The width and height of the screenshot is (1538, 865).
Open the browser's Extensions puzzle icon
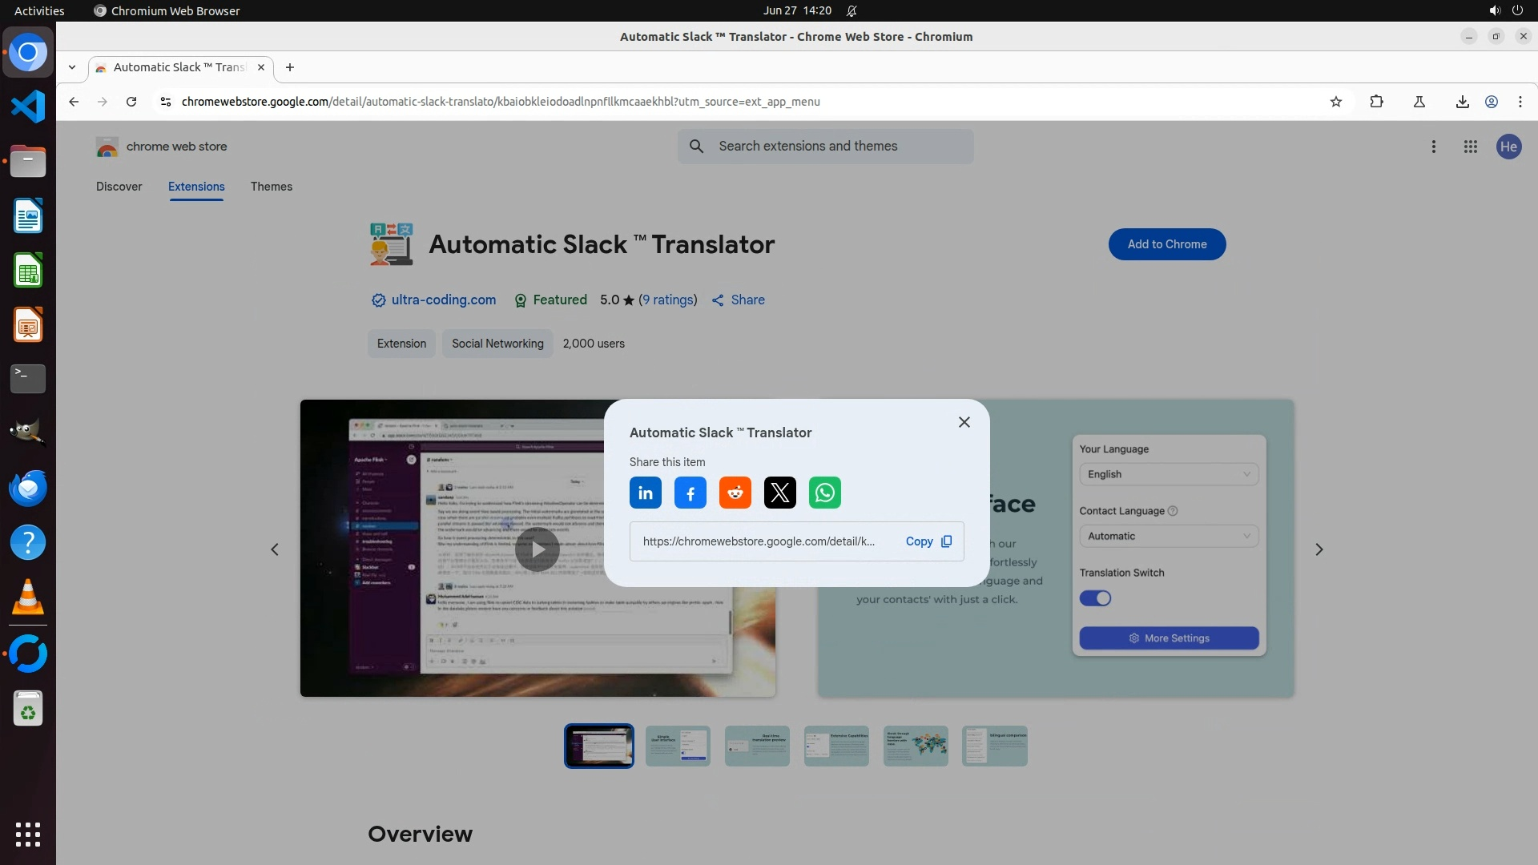tap(1376, 102)
